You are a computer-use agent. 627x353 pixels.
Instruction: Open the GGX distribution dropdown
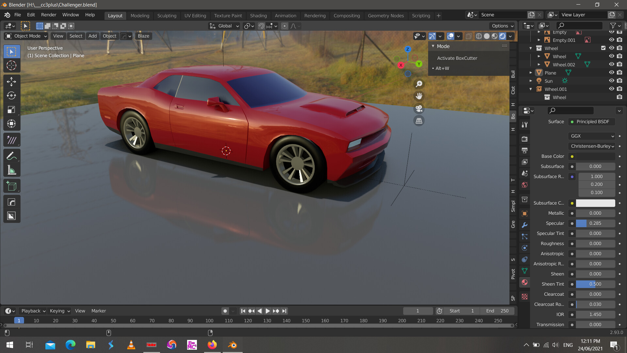[591, 136]
